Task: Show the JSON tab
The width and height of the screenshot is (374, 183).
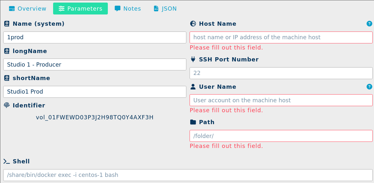Action: point(165,9)
